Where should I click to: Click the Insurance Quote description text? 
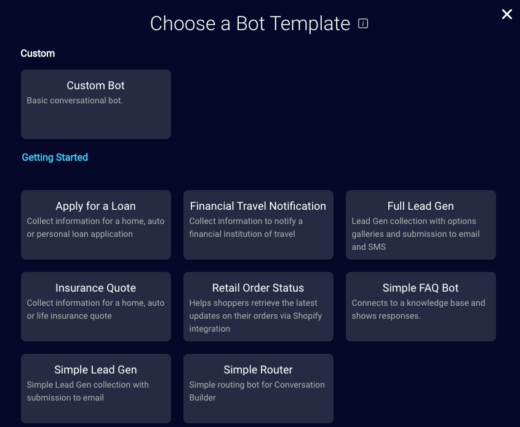tap(95, 309)
